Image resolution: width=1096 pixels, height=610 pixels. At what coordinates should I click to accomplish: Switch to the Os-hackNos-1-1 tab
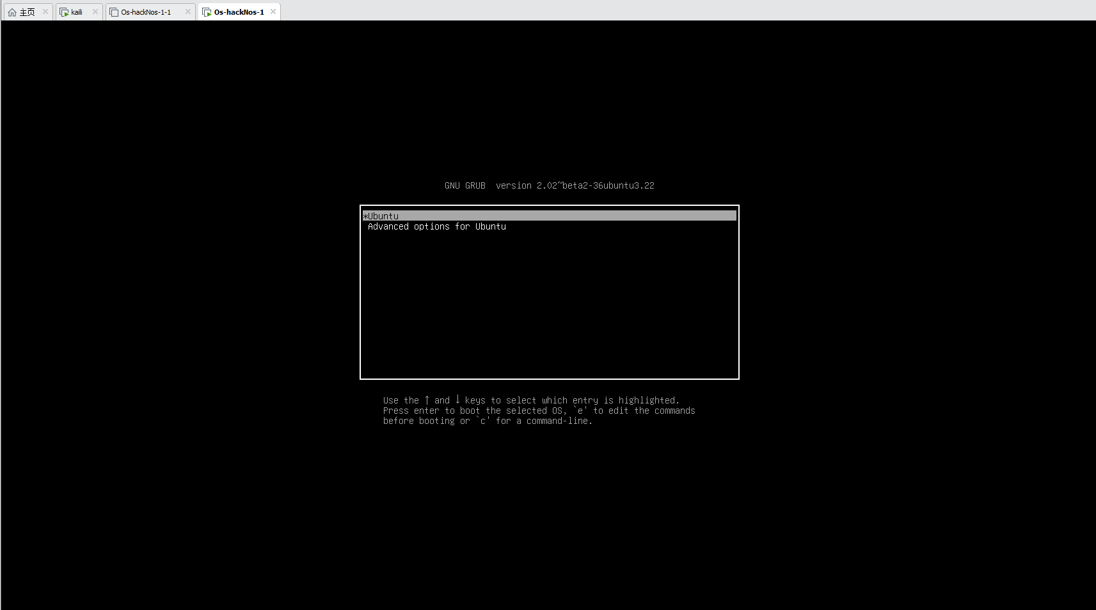click(150, 12)
